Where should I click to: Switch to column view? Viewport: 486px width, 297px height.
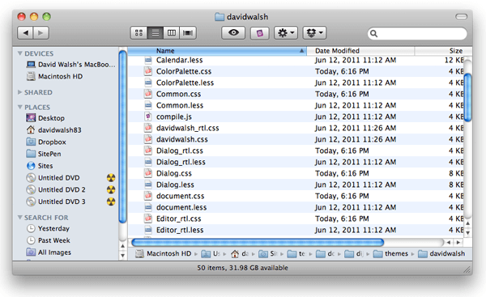tap(172, 33)
